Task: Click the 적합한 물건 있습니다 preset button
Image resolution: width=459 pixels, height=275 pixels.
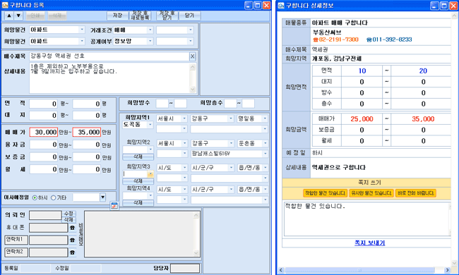Action: tap(325, 193)
